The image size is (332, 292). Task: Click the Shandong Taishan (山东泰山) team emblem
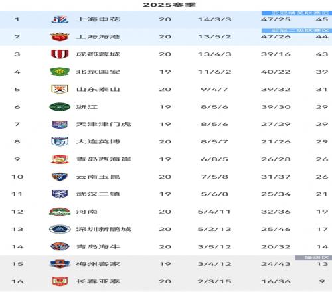60,89
